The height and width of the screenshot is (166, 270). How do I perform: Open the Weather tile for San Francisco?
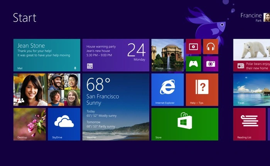116,107
